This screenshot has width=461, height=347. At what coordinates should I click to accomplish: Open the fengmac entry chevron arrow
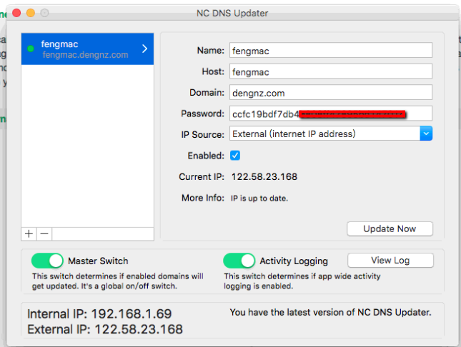tap(144, 49)
